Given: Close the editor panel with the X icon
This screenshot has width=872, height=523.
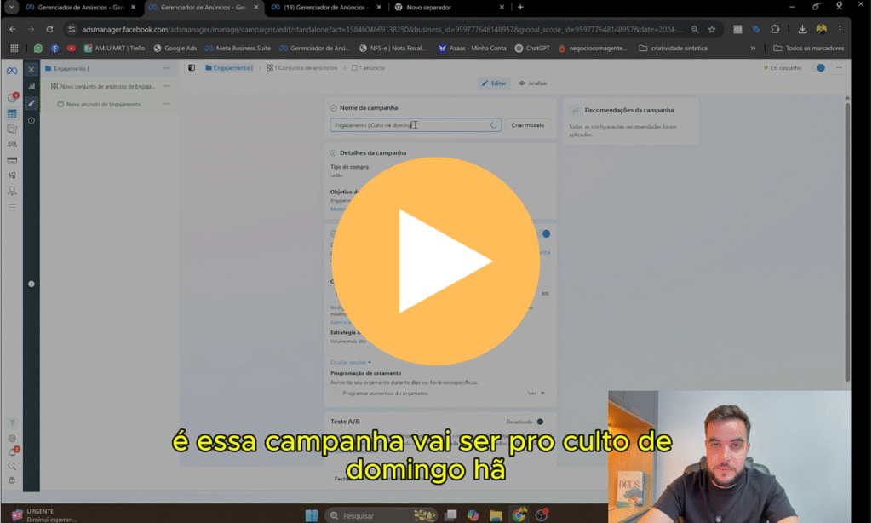Looking at the screenshot, I should (32, 69).
